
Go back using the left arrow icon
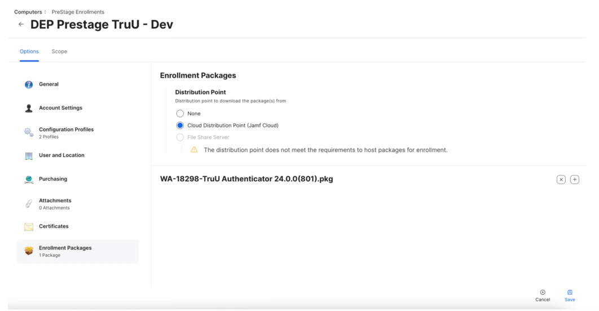click(x=21, y=24)
